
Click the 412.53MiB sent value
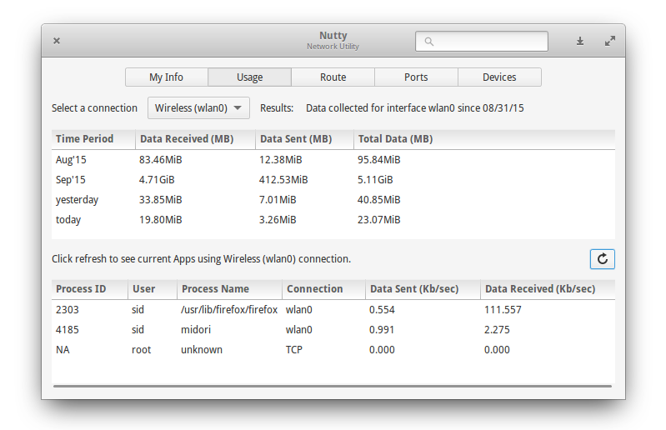(x=283, y=180)
